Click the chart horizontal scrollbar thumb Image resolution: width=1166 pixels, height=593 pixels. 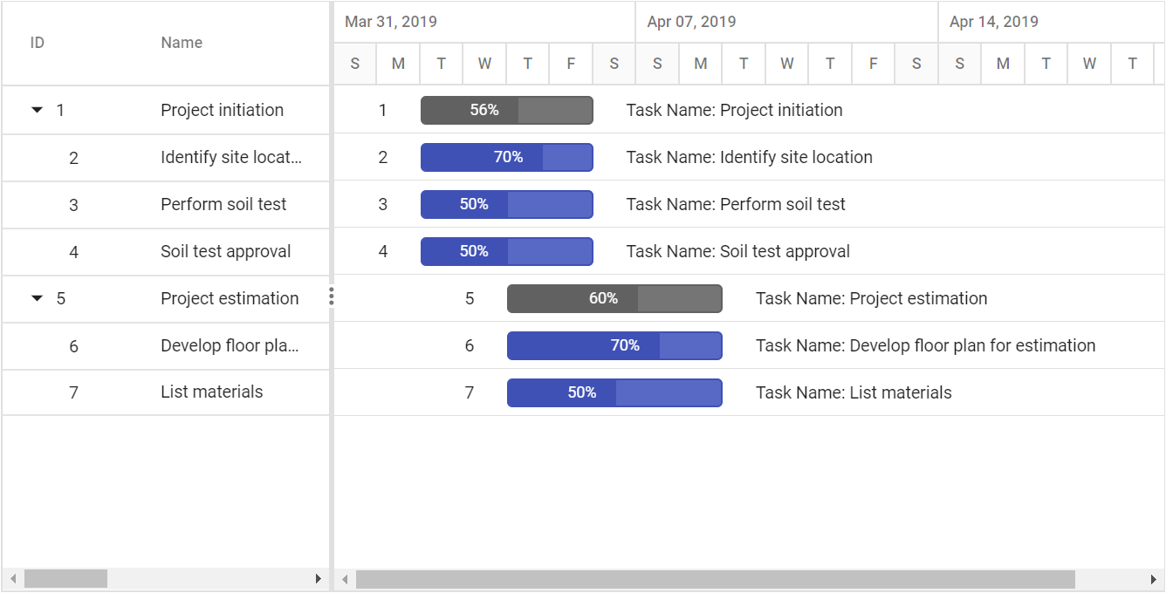pos(716,579)
